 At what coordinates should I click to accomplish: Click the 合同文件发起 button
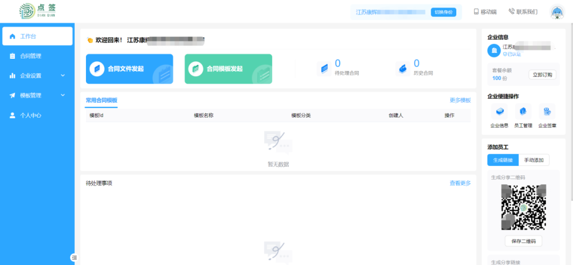click(129, 69)
